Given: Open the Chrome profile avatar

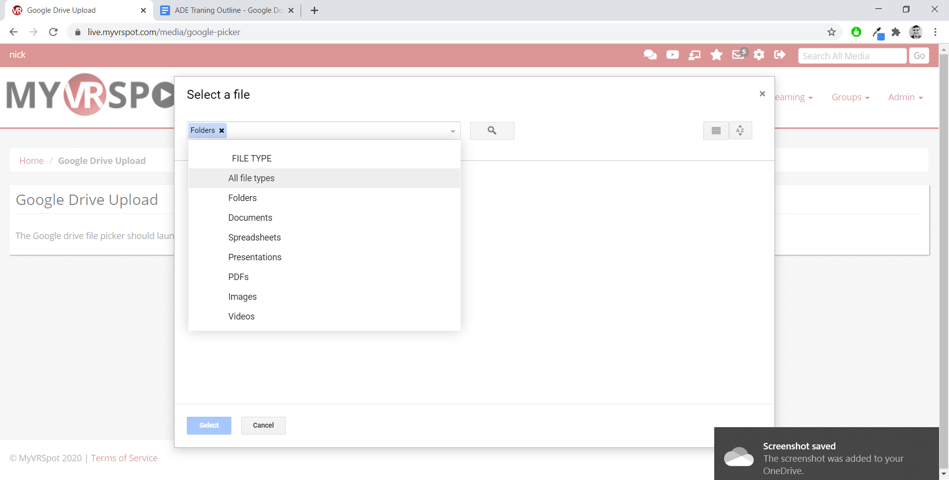Looking at the screenshot, I should tap(916, 32).
